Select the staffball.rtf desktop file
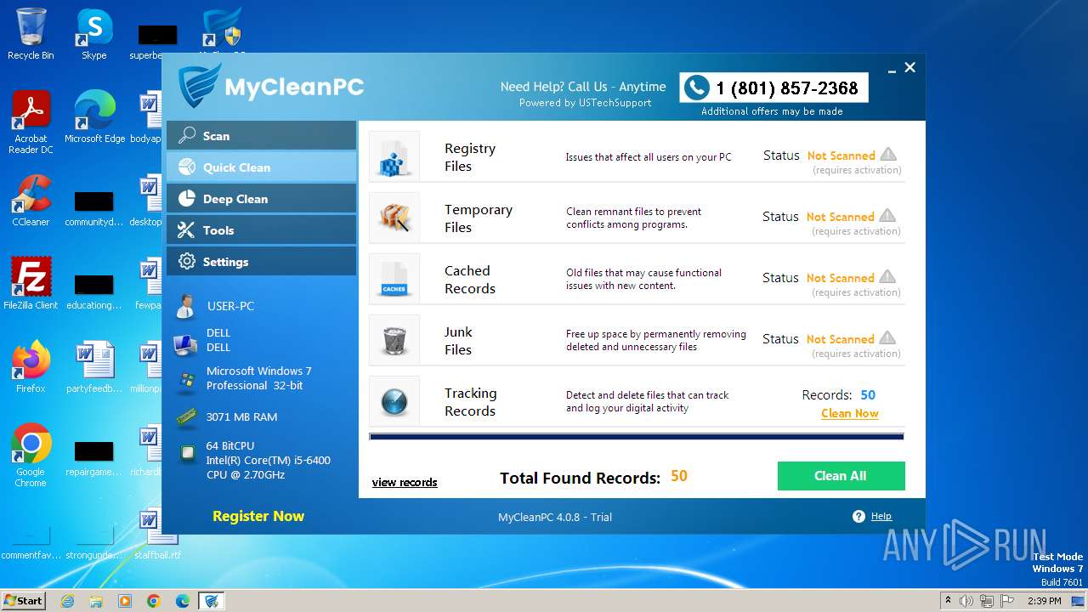Viewport: 1088px width, 612px height. [x=157, y=533]
